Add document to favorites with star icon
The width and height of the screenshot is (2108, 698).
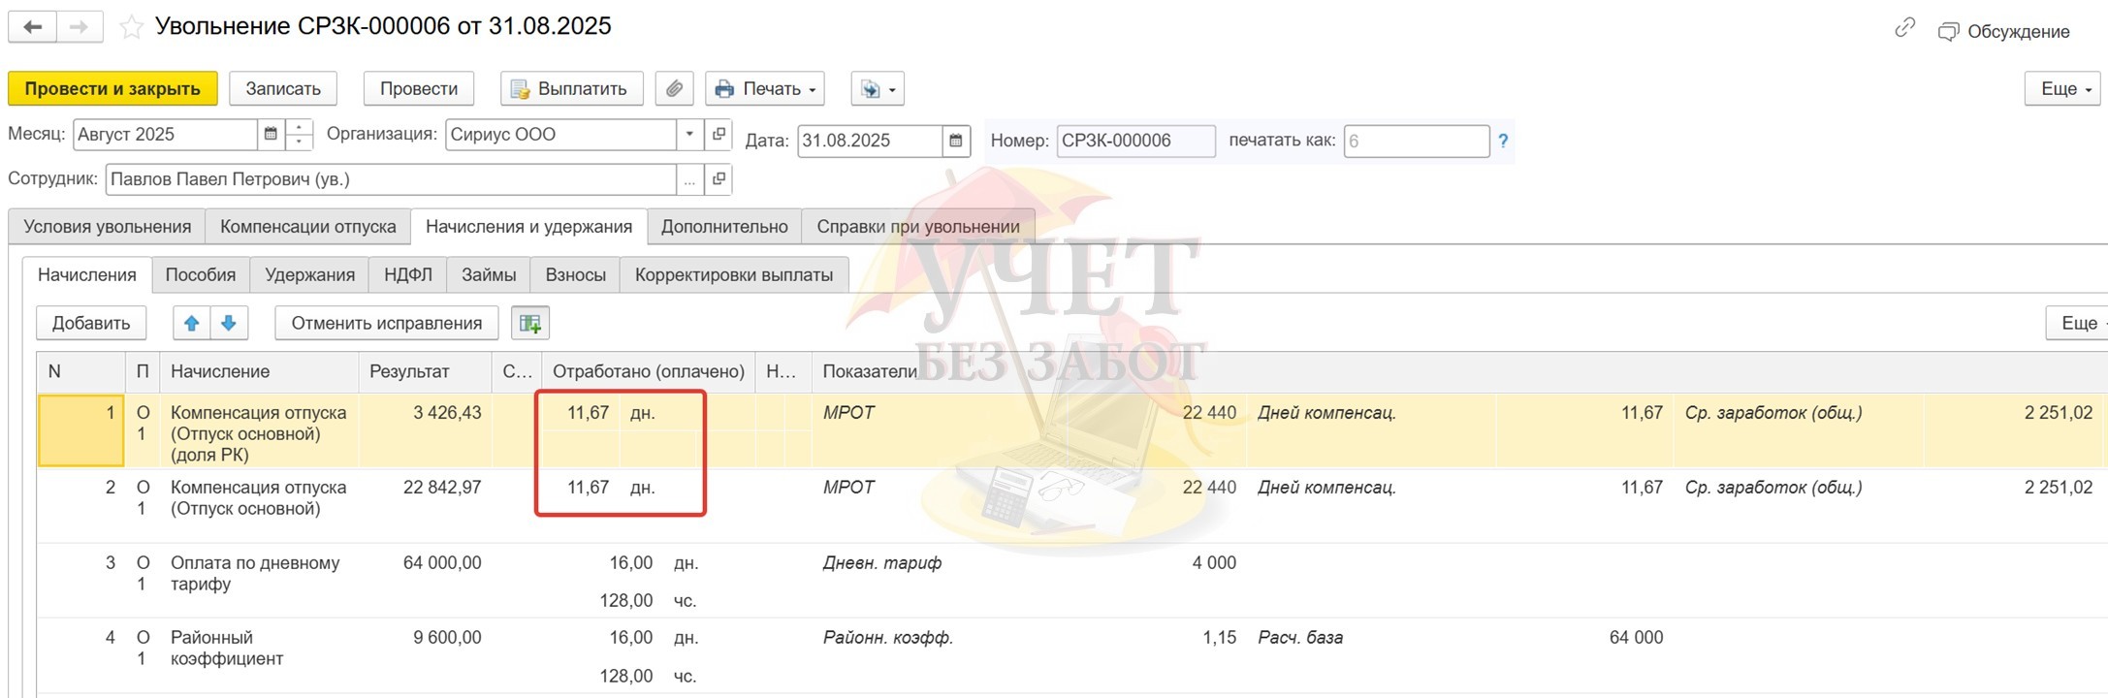click(x=131, y=27)
